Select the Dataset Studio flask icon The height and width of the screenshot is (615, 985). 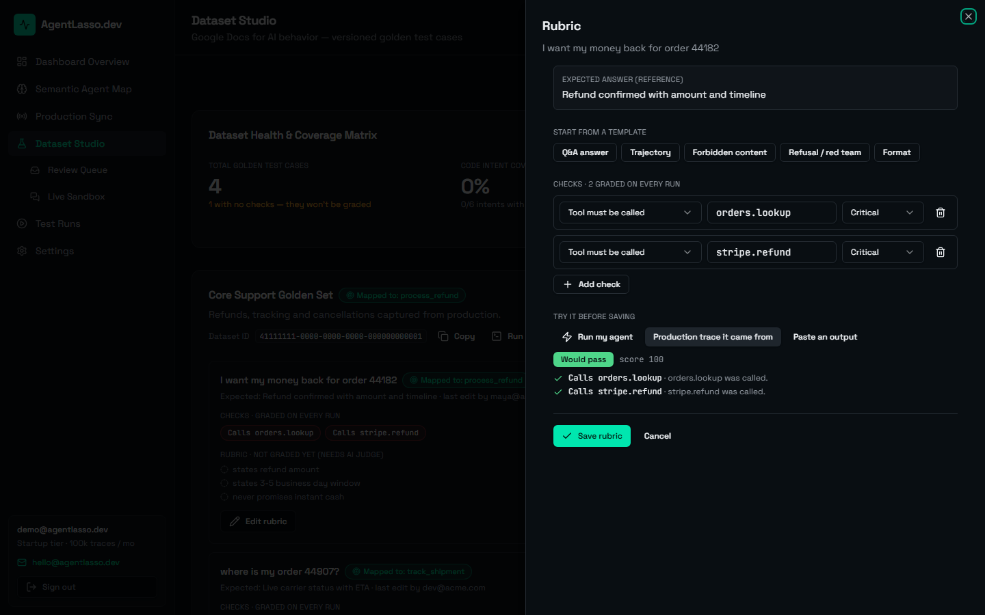point(22,143)
